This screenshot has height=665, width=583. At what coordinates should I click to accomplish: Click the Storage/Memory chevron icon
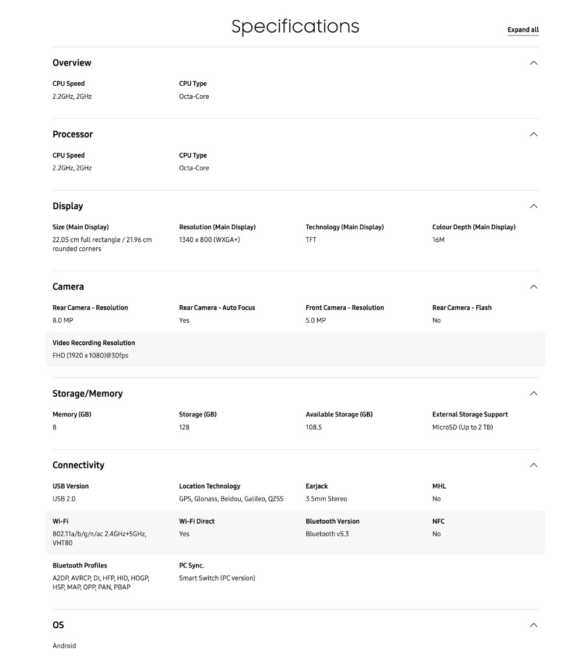(x=533, y=394)
